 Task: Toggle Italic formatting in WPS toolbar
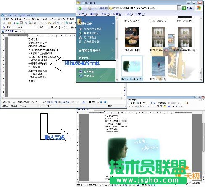click(x=56, y=27)
